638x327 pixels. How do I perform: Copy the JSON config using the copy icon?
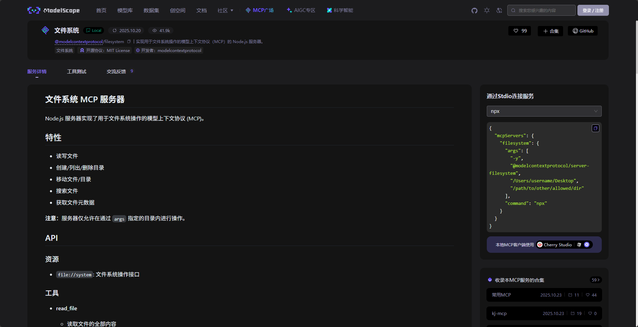click(x=595, y=128)
